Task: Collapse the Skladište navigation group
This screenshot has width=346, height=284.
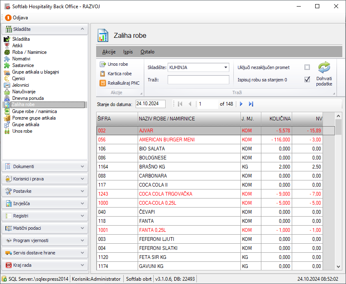Action: tap(82, 29)
